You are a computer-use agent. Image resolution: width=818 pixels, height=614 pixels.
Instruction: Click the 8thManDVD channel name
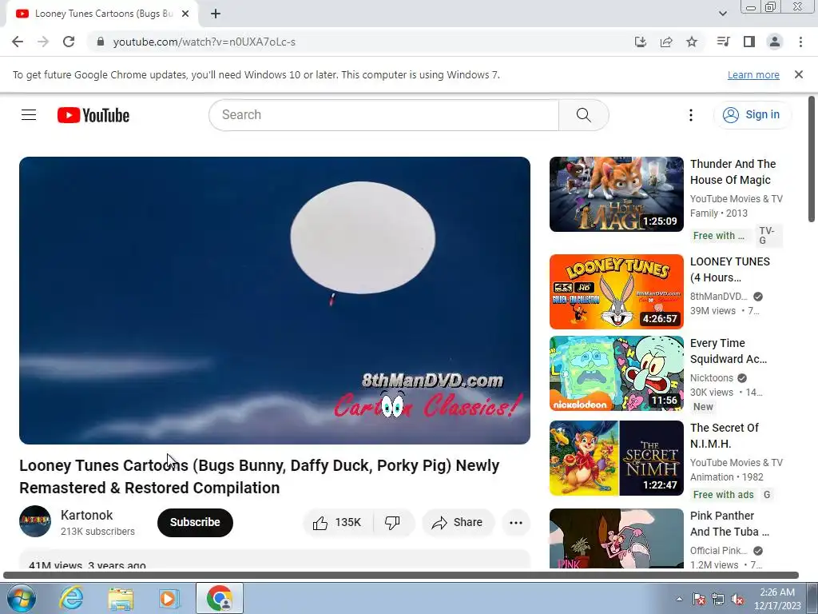pos(718,297)
